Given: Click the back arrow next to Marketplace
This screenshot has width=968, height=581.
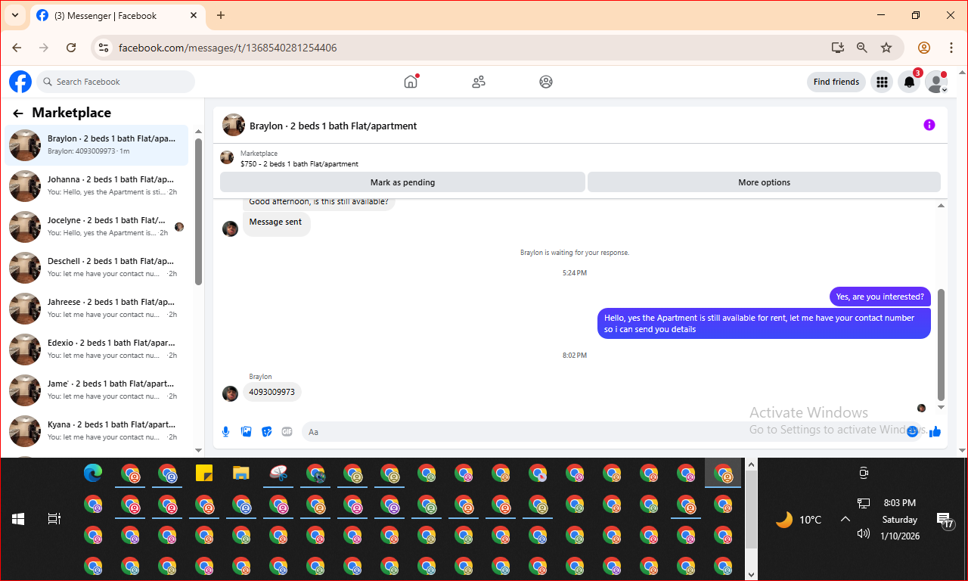Looking at the screenshot, I should pyautogui.click(x=18, y=113).
